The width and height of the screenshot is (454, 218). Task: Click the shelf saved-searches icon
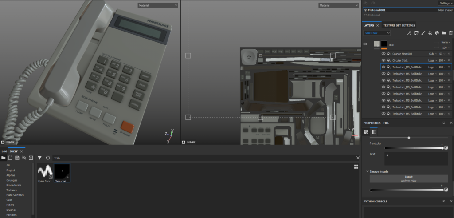tap(17, 158)
